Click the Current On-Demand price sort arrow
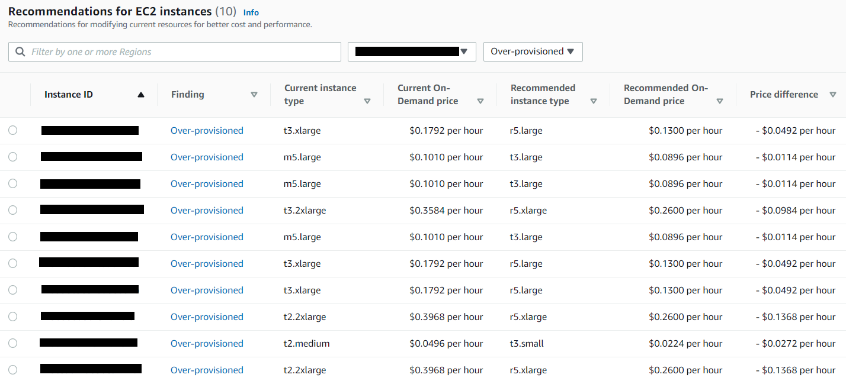 (x=480, y=101)
